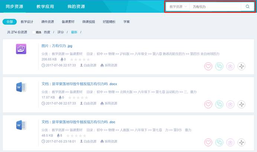Open the purple image file type icon
The image size is (257, 152).
[21, 49]
